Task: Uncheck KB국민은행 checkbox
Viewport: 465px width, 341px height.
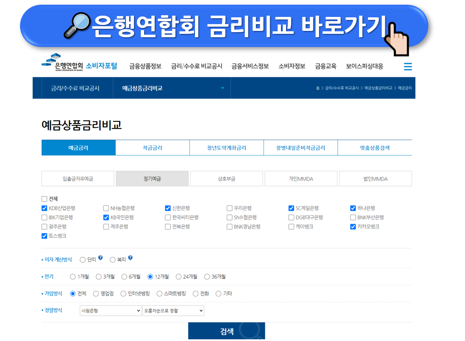Action: [x=106, y=217]
